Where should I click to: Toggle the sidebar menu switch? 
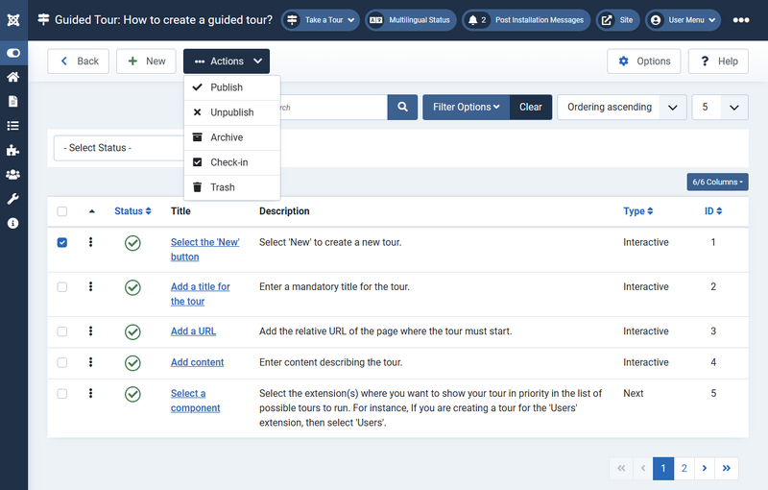point(13,53)
